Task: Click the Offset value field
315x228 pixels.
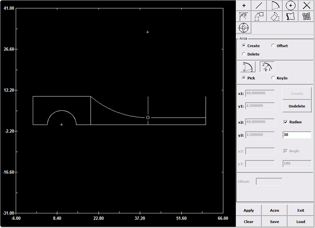Action: pyautogui.click(x=269, y=181)
